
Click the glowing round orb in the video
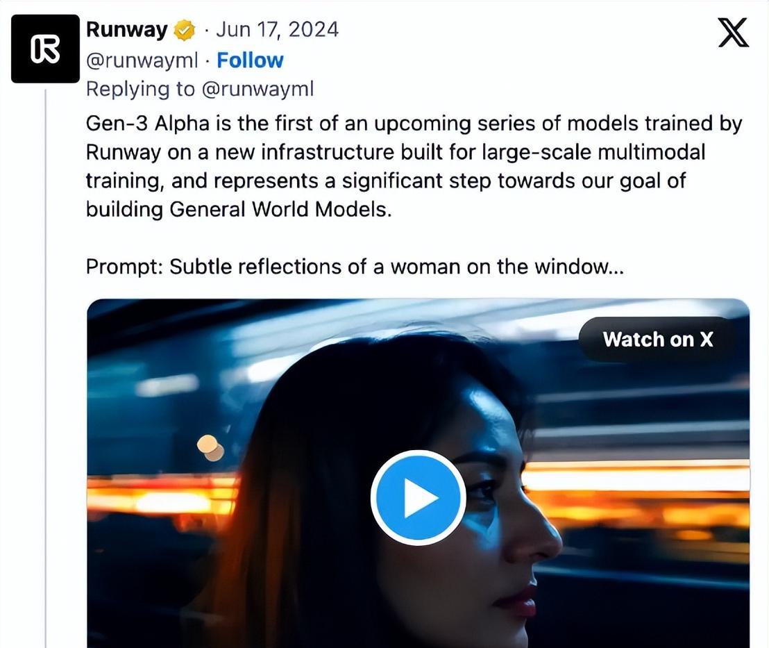click(211, 448)
